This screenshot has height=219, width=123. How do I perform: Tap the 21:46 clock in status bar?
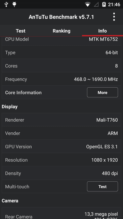tap(114, 5)
